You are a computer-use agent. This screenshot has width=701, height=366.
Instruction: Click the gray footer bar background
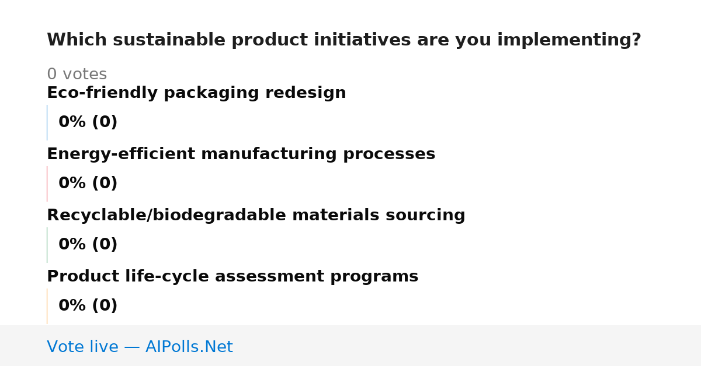tap(467, 346)
